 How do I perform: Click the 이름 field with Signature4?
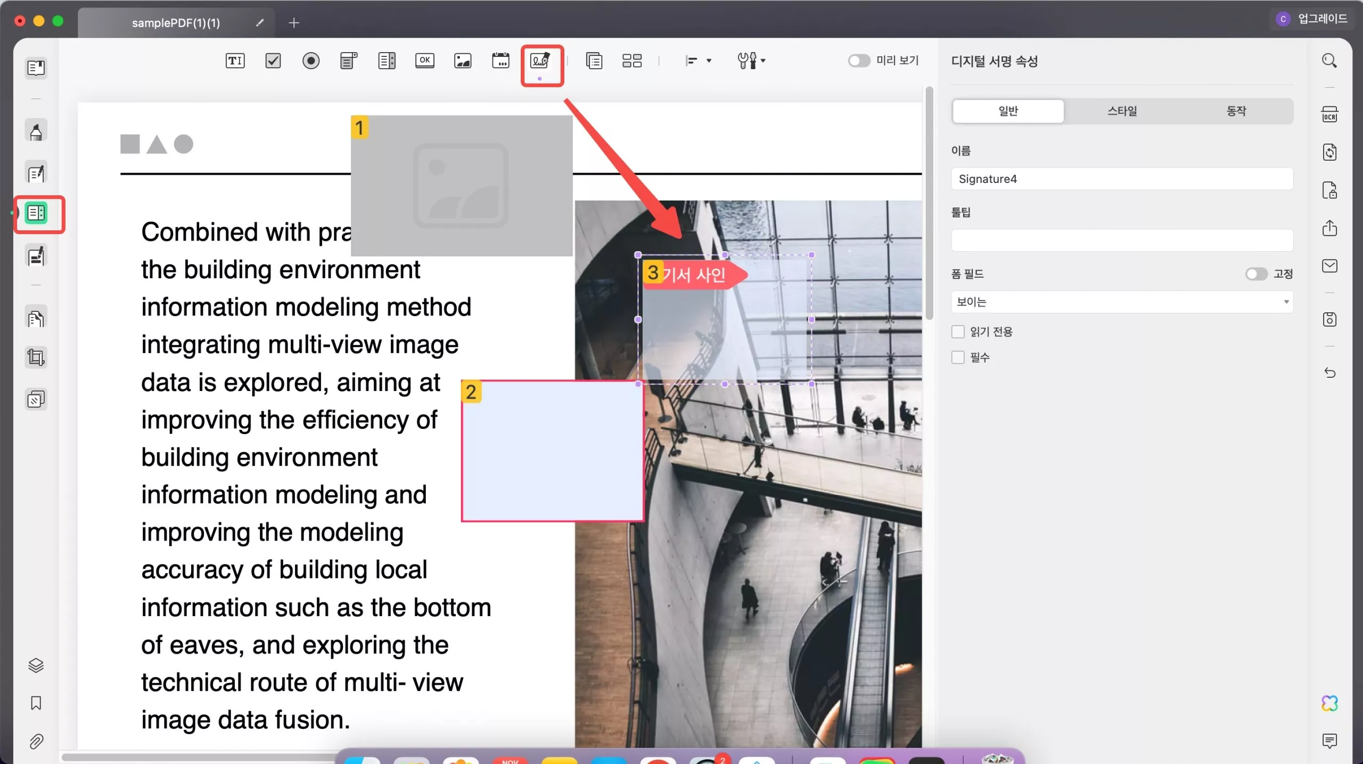tap(1122, 179)
